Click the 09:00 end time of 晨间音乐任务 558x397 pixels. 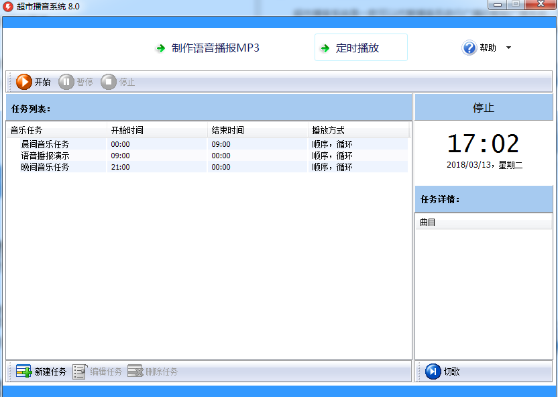point(221,144)
